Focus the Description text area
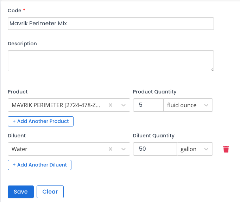 tap(111, 61)
